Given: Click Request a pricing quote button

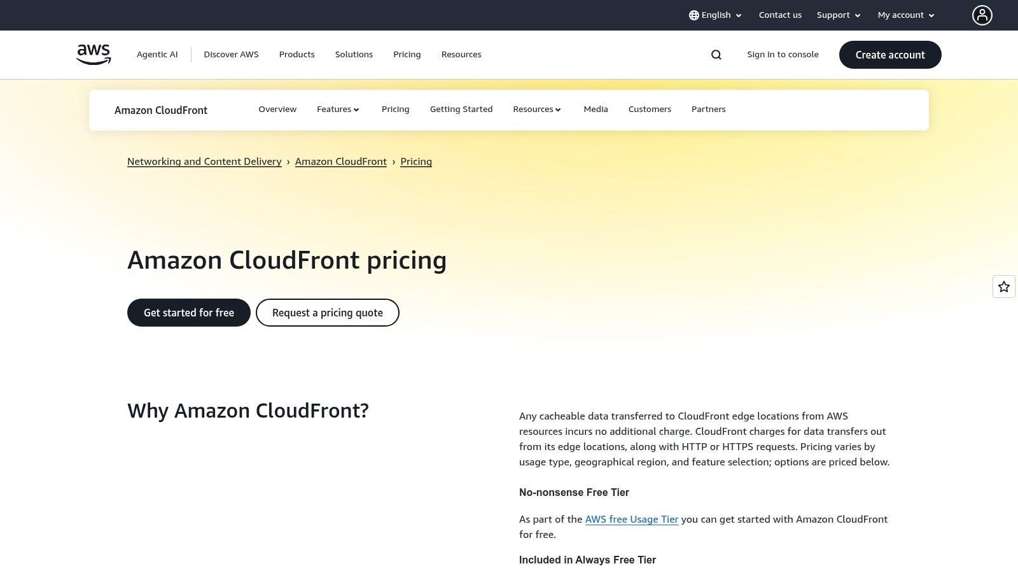Looking at the screenshot, I should click(328, 313).
